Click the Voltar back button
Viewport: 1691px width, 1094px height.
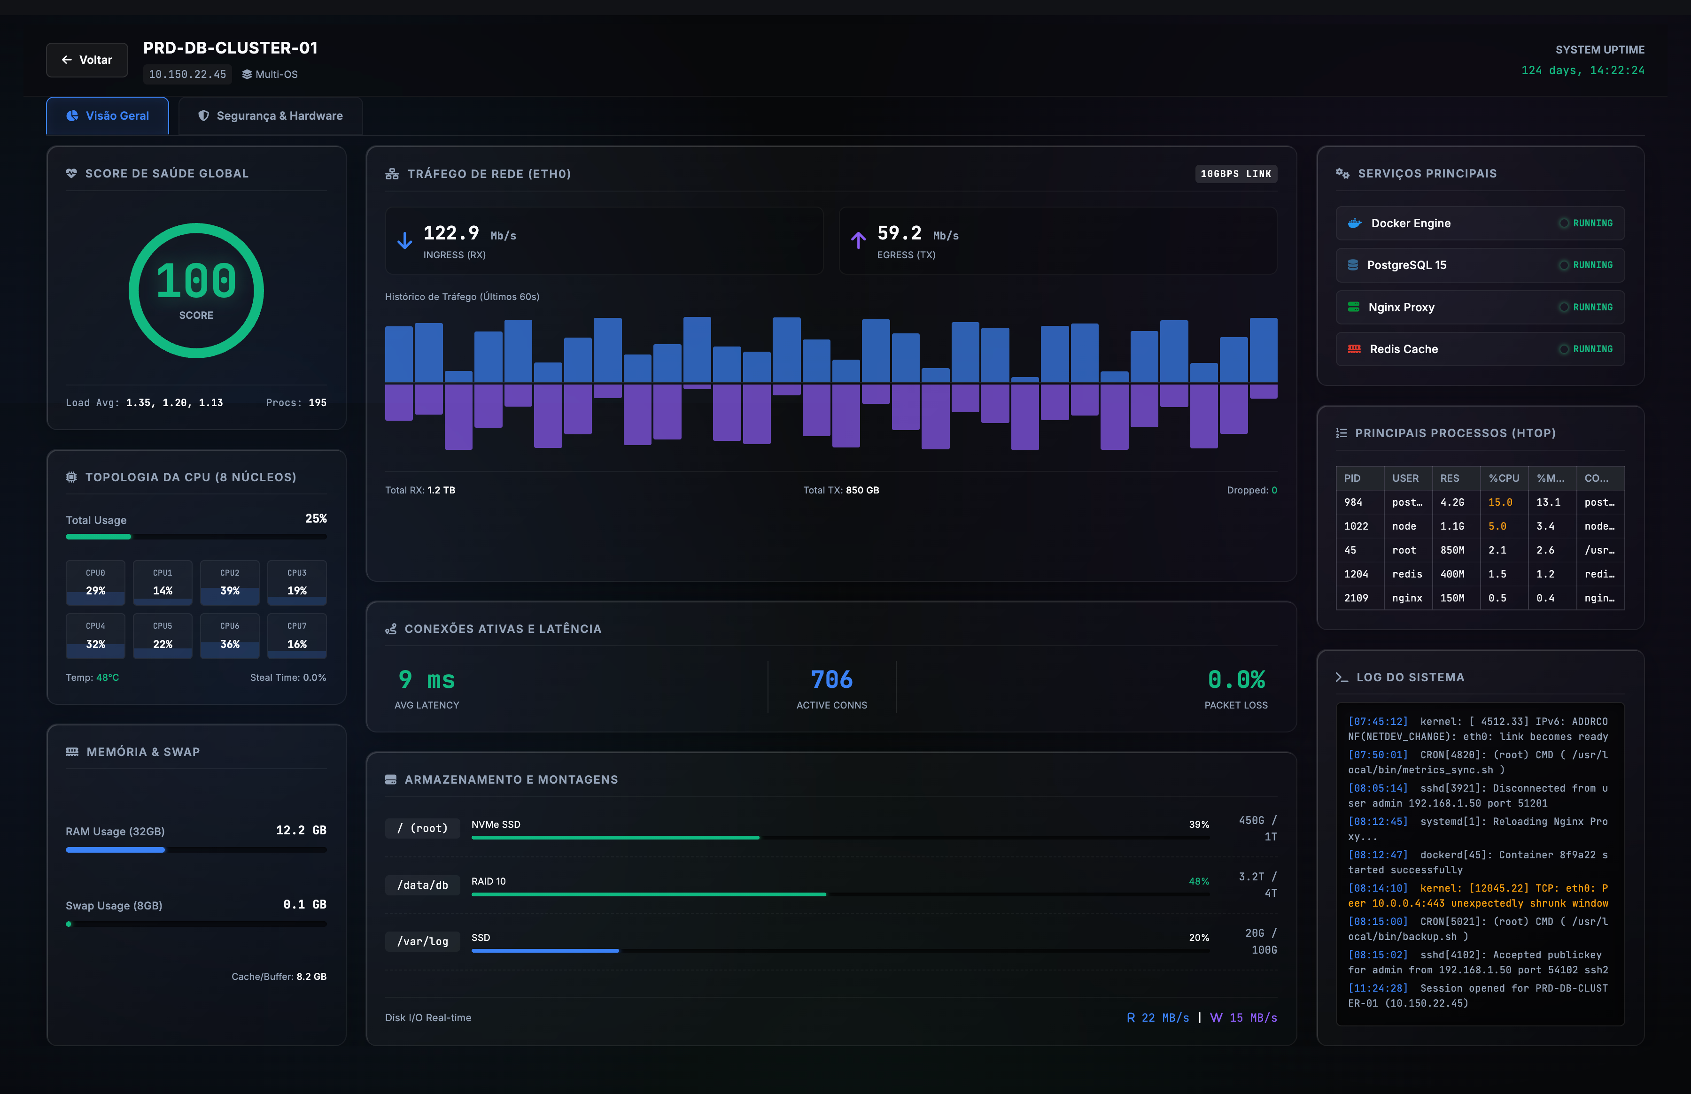(x=87, y=60)
